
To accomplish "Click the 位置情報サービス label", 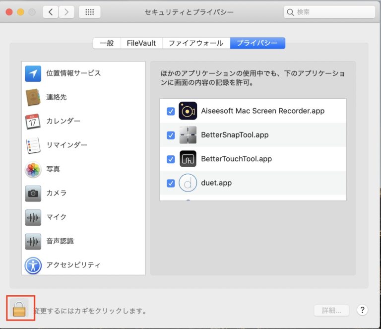I will [73, 73].
